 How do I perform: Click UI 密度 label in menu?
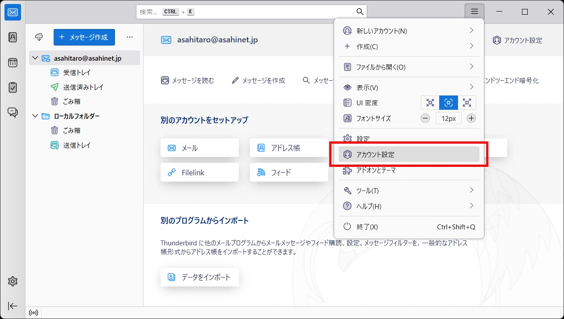(367, 103)
